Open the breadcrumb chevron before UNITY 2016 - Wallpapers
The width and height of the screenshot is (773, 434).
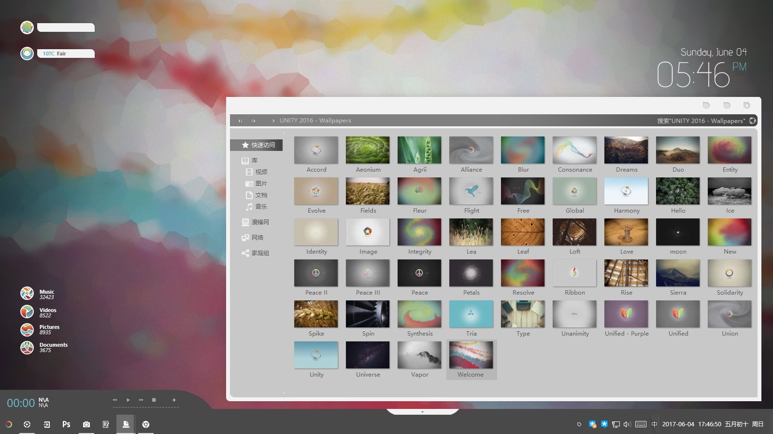[x=274, y=121]
